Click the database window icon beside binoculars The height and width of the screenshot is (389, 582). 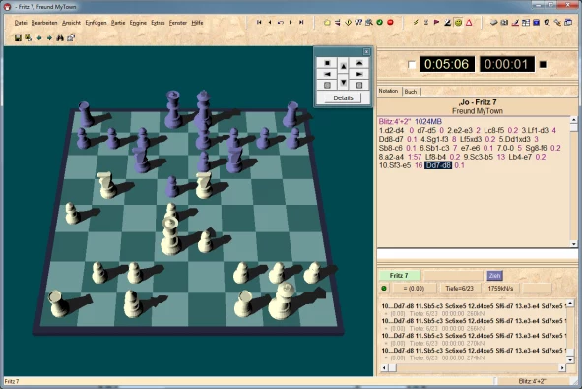(71, 37)
